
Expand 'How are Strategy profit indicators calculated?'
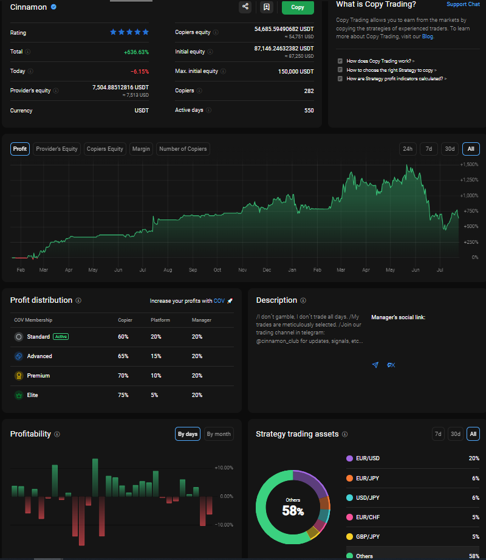tap(396, 78)
